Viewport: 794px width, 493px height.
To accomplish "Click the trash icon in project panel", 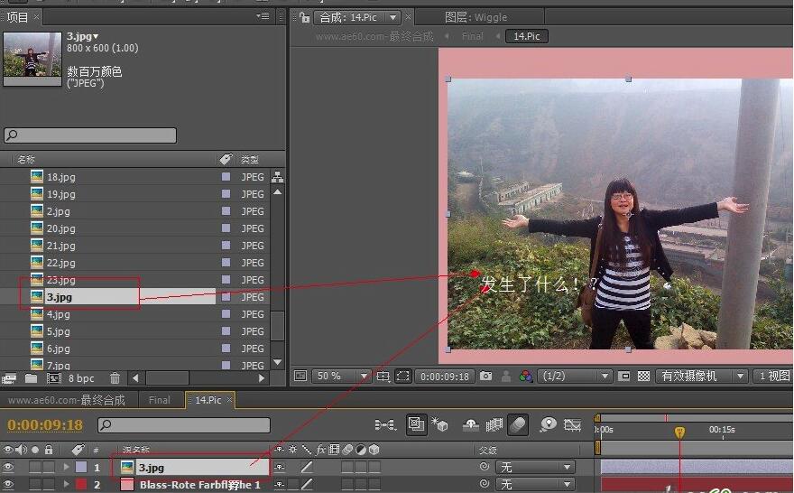I will click(x=115, y=378).
